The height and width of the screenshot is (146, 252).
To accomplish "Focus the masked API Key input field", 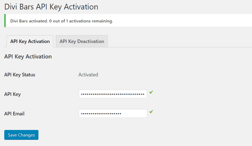I will pos(113,94).
